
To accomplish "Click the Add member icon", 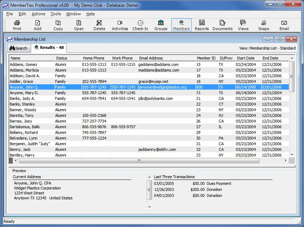I will point(38,24).
